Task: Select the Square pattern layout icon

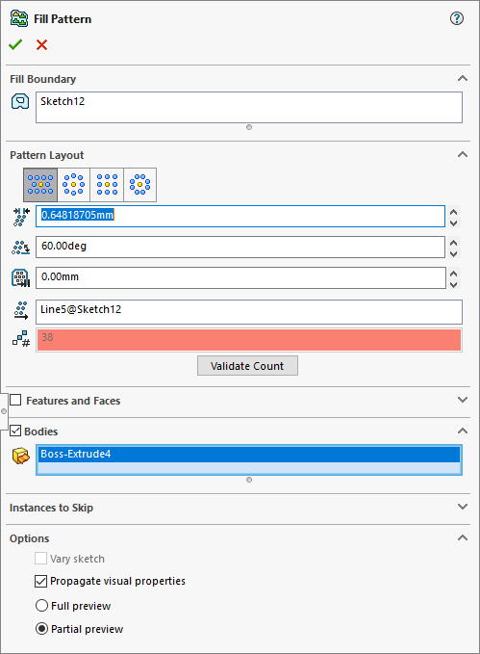Action: tap(107, 185)
